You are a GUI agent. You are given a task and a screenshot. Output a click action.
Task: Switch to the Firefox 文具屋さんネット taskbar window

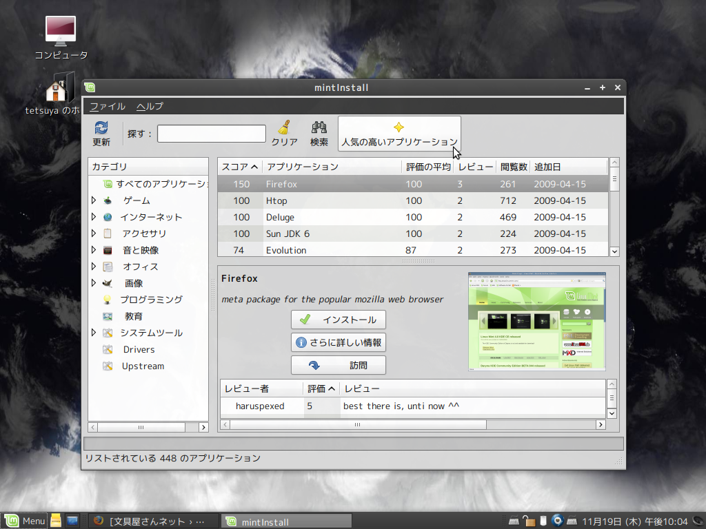point(153,521)
